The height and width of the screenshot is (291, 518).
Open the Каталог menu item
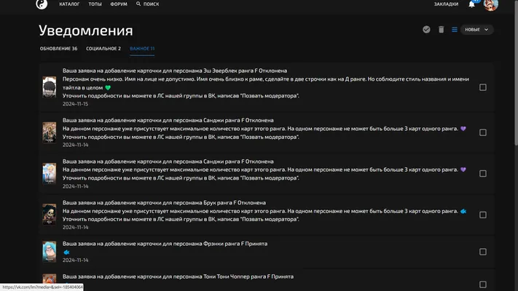69,4
